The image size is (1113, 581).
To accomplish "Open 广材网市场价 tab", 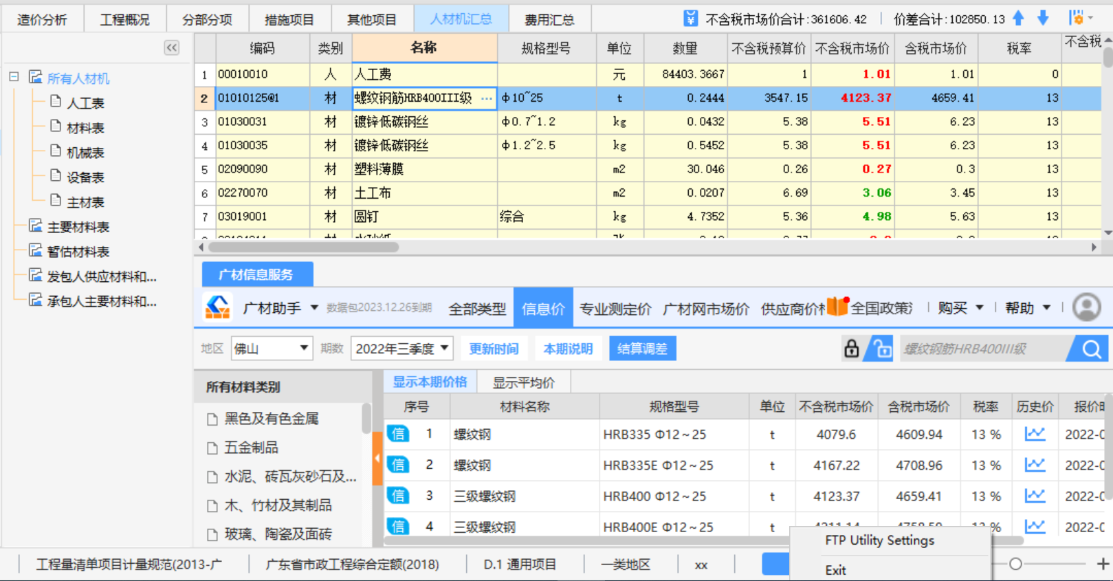I will pos(706,309).
